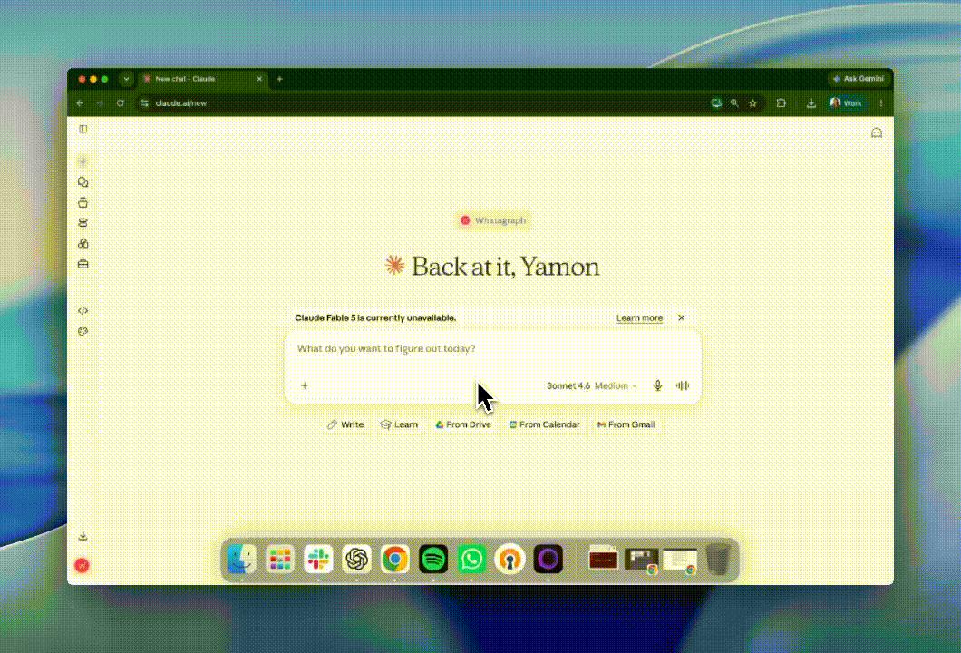Open the shapes icon in the Claude sidebar

[83, 243]
